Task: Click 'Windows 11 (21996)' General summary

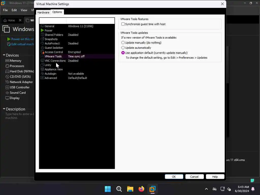Action: tap(80, 26)
